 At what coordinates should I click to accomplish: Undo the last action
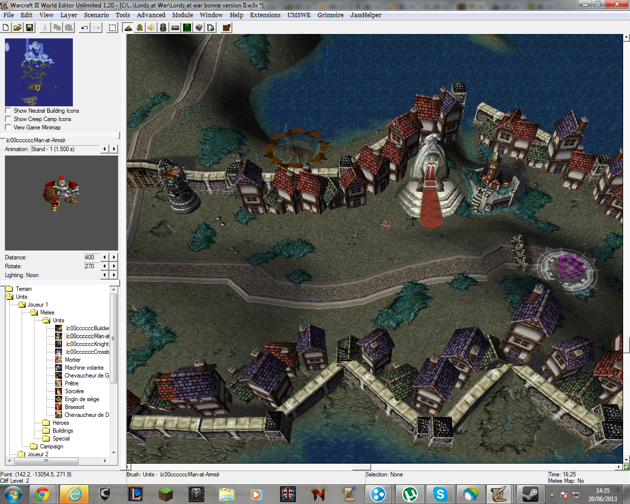85,28
